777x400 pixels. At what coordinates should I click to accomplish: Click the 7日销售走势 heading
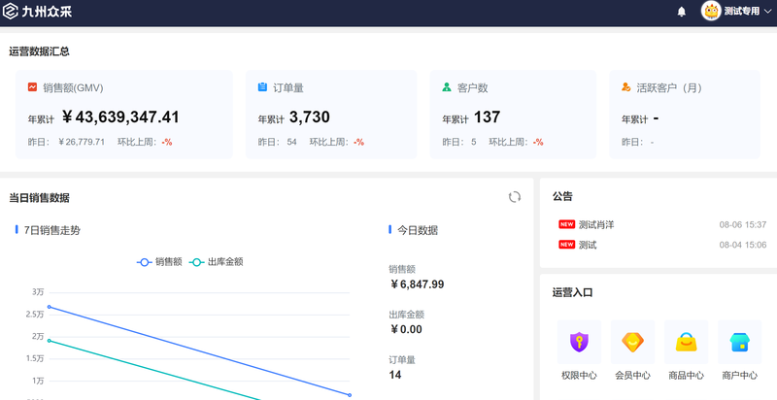point(52,230)
